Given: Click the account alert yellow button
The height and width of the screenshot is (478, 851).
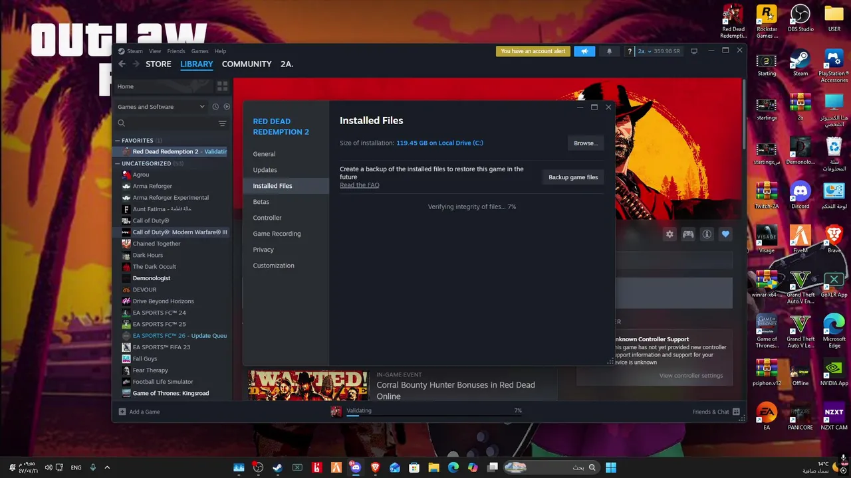Looking at the screenshot, I should coord(533,51).
